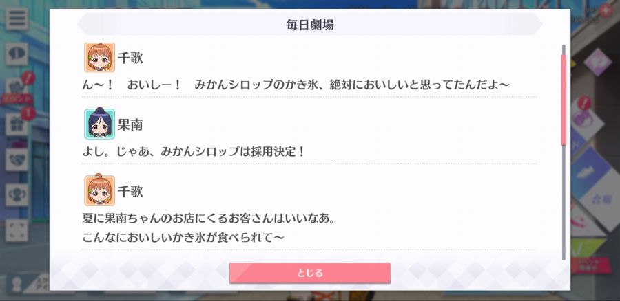
Task: Click the second 千歌 avatar thumbnail
Action: [100, 190]
